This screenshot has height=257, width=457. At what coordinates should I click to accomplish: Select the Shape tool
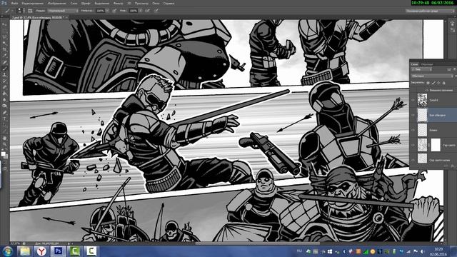(x=5, y=131)
